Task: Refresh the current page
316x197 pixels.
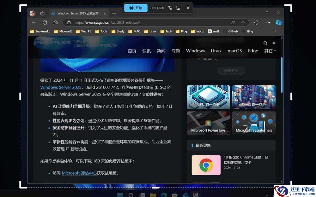Action: coord(45,22)
